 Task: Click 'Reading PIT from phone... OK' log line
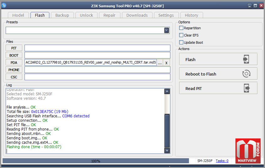[x=33, y=129]
